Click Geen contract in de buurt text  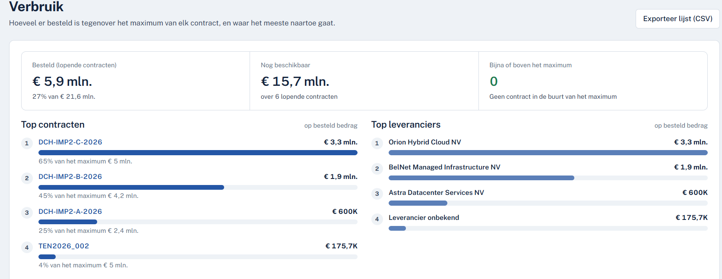553,97
